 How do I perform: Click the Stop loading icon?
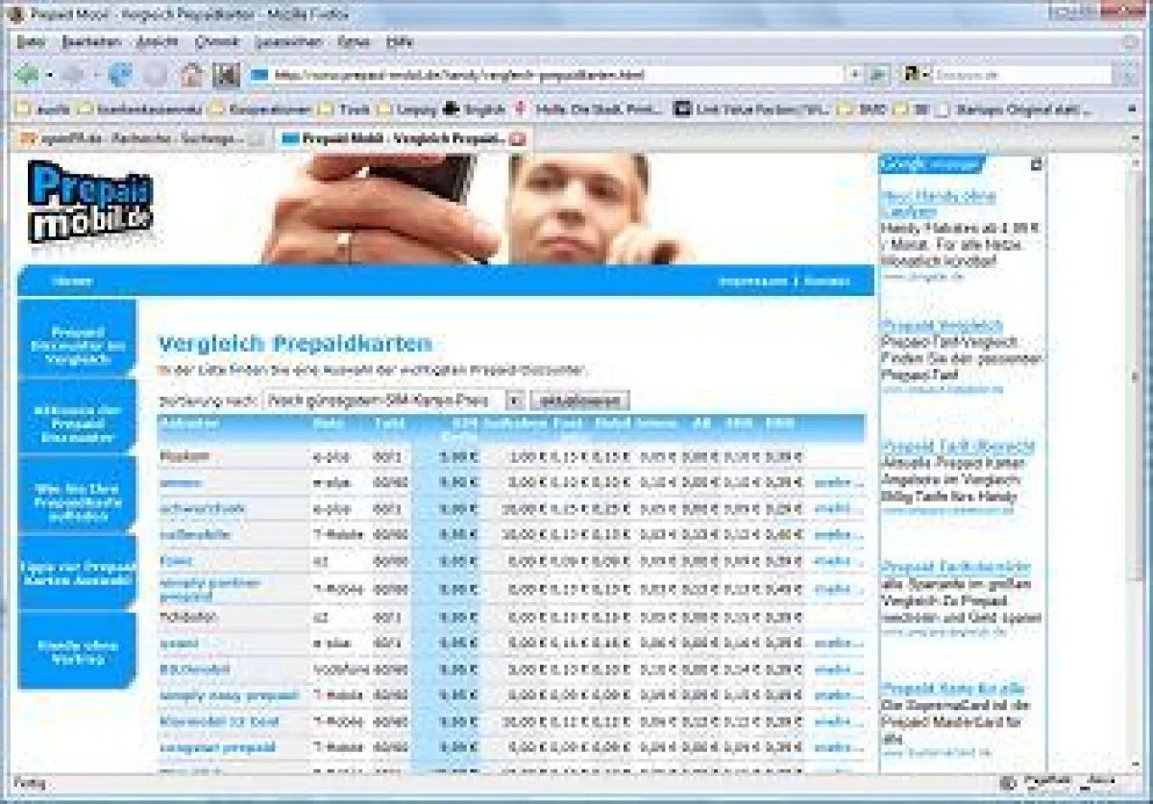pos(154,75)
